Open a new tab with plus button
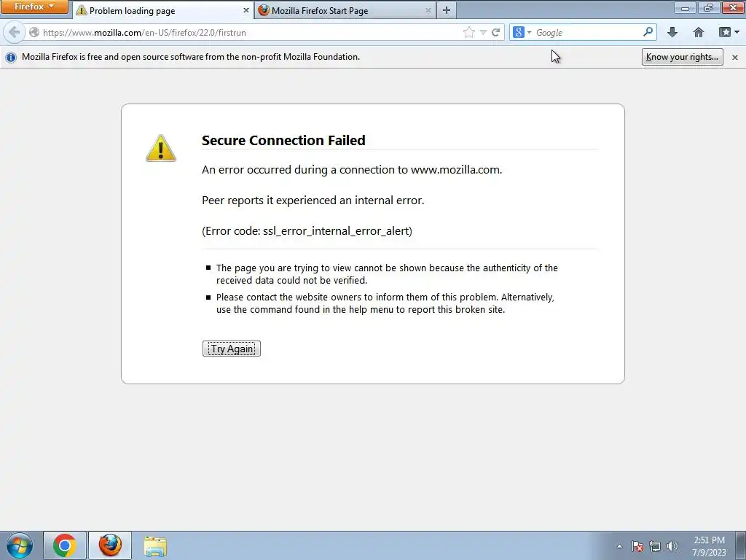The width and height of the screenshot is (746, 560). [x=447, y=10]
